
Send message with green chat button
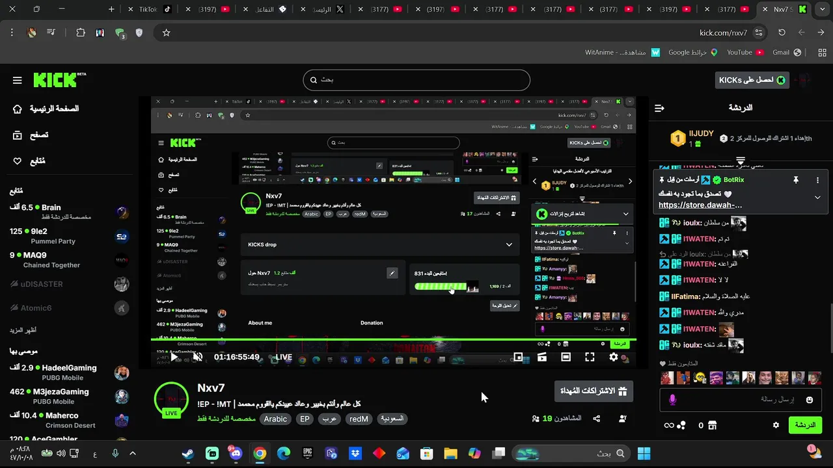tap(805, 425)
